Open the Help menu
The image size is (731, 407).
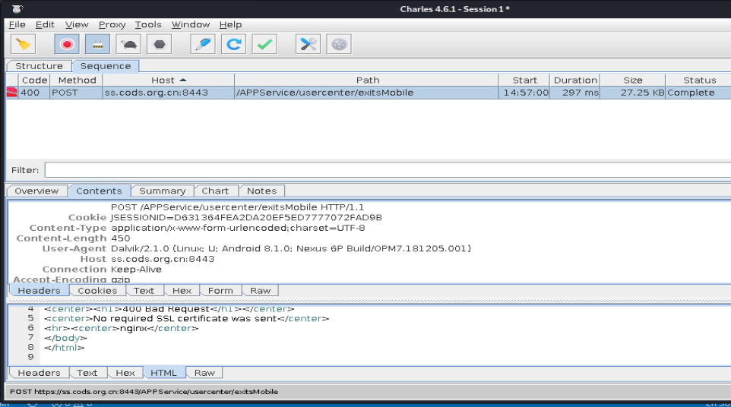click(230, 25)
